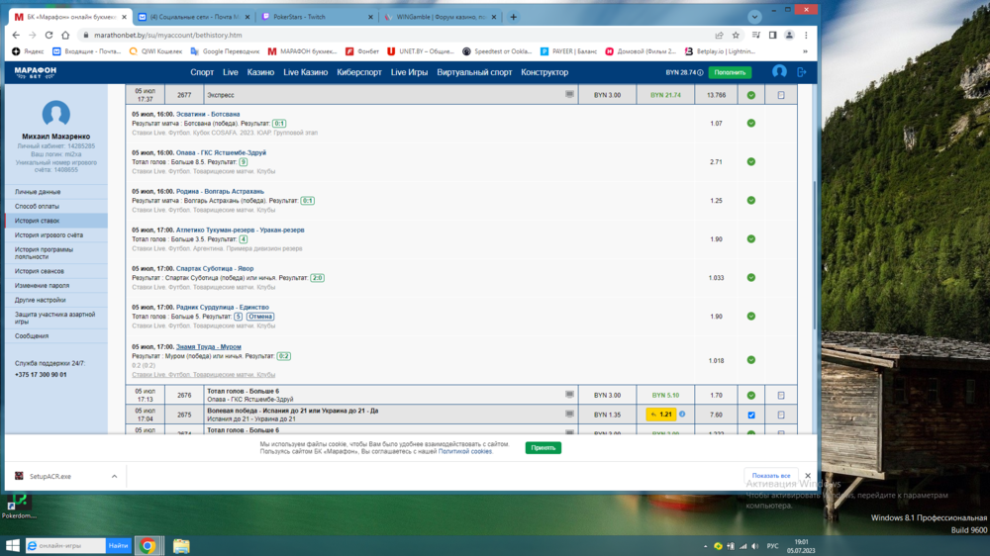The width and height of the screenshot is (990, 556).
Task: Open Chrome from the Windows taskbar
Action: tap(148, 545)
